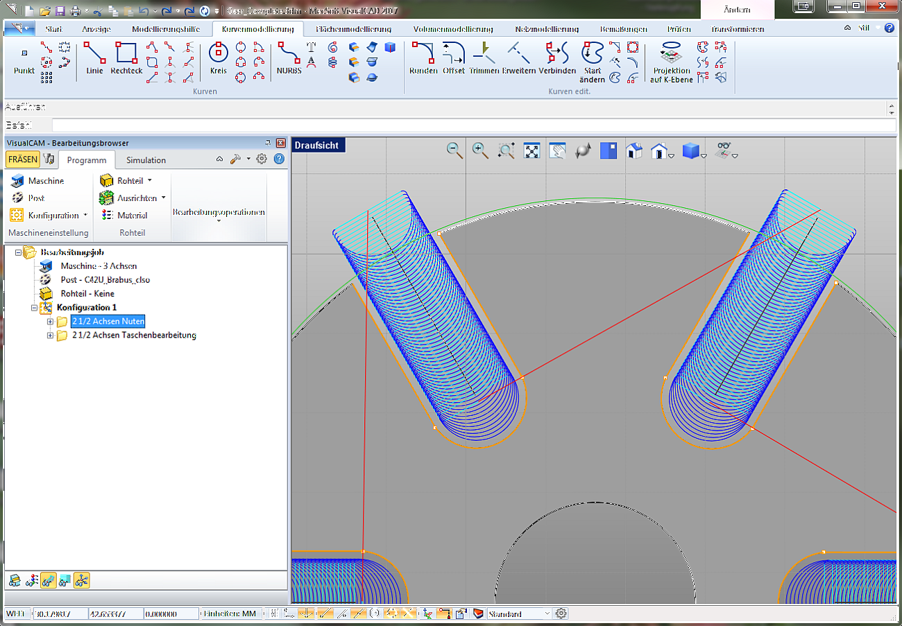Toggle toolpath visibility in browser bottom bar
Image resolution: width=902 pixels, height=626 pixels.
pos(47,580)
